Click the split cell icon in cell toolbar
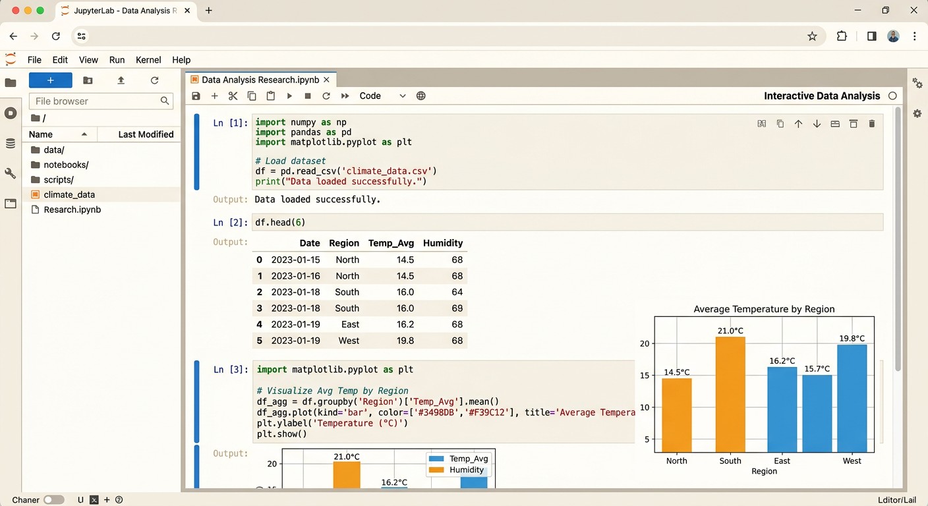 (762, 124)
